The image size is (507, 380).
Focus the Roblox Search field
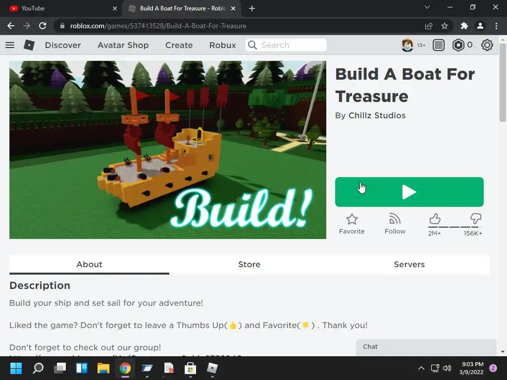286,45
